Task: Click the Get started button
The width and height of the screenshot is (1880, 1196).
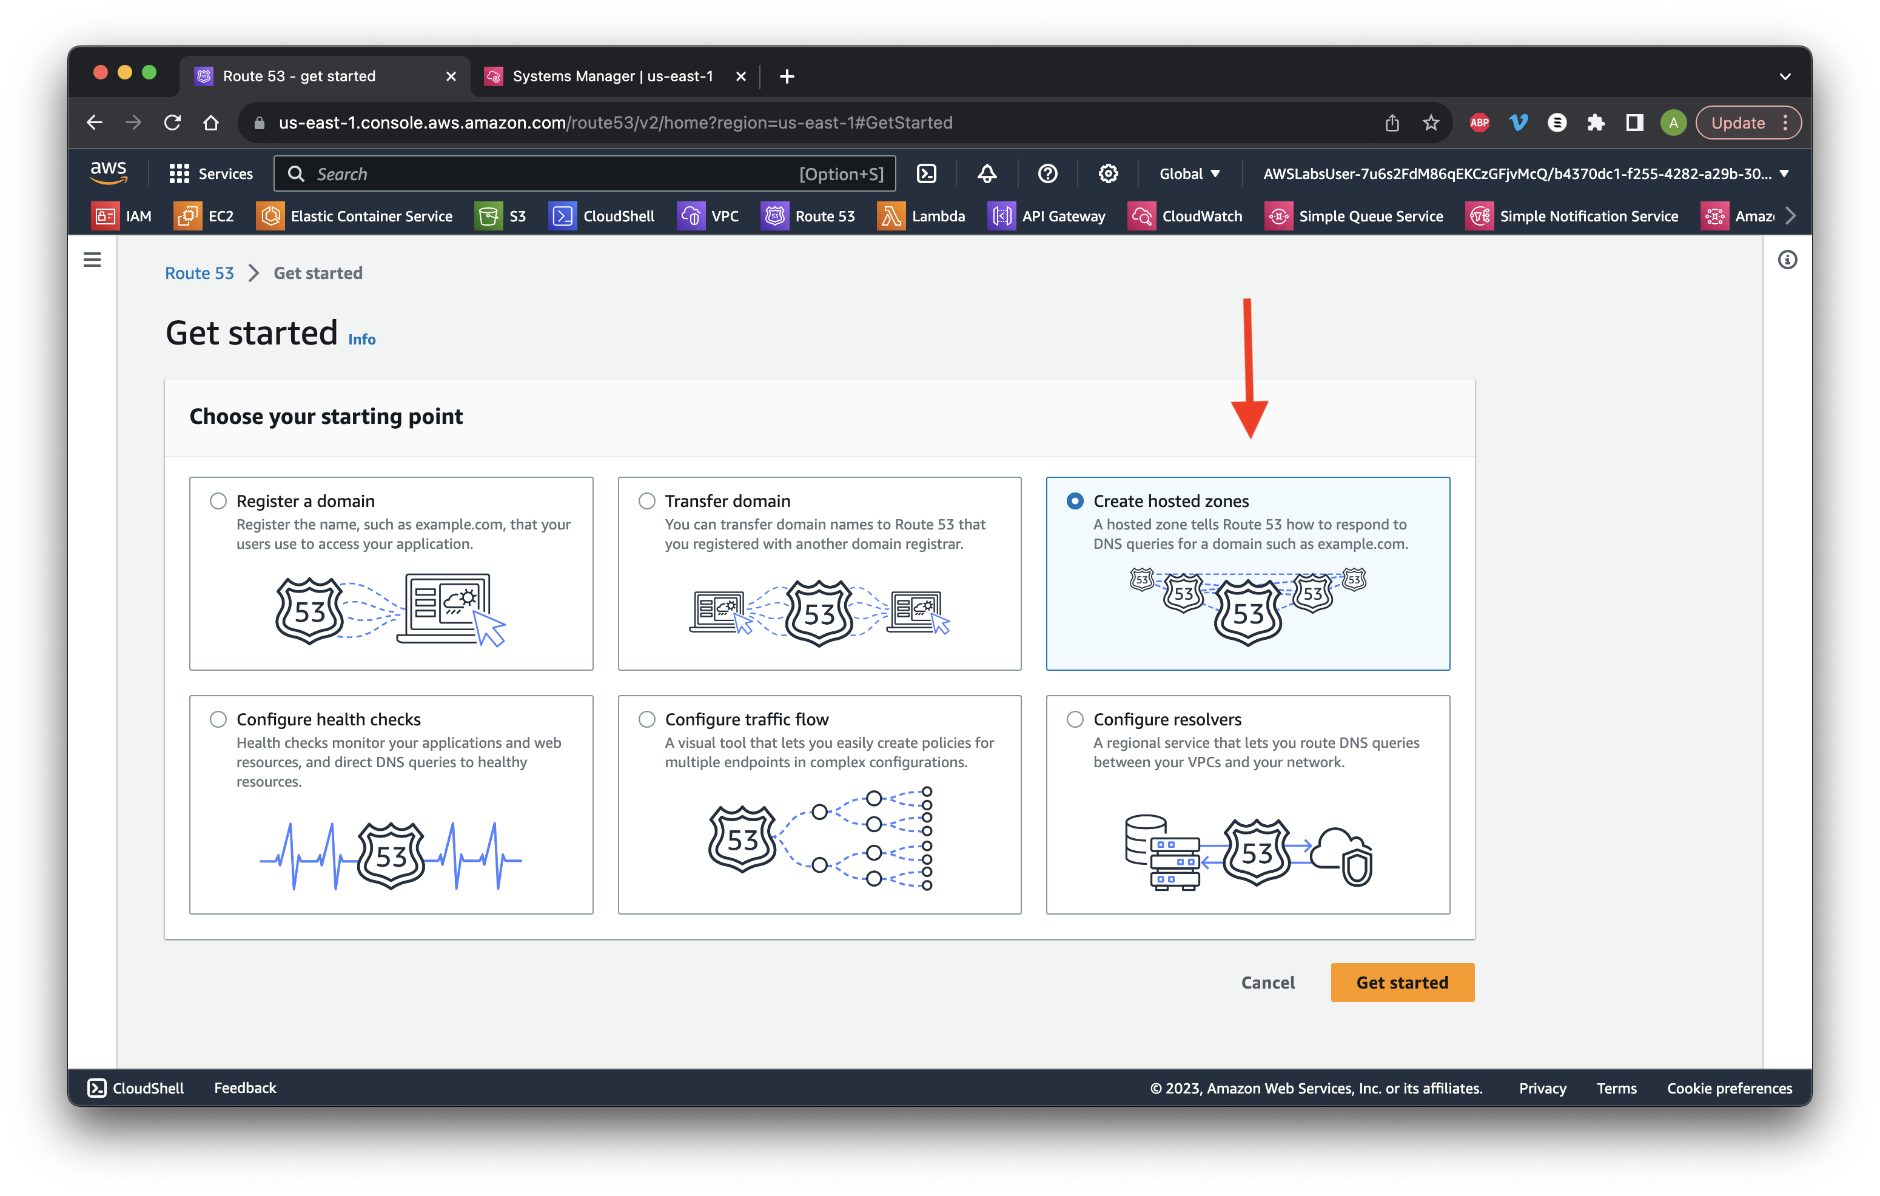Action: [1402, 982]
